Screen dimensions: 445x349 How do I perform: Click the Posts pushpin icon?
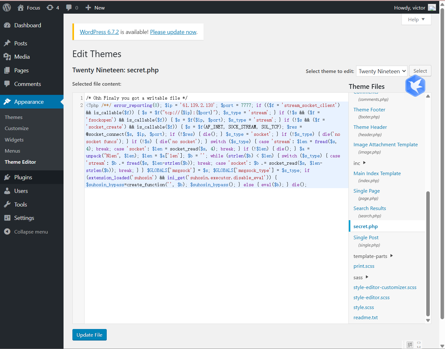pyautogui.click(x=7, y=43)
